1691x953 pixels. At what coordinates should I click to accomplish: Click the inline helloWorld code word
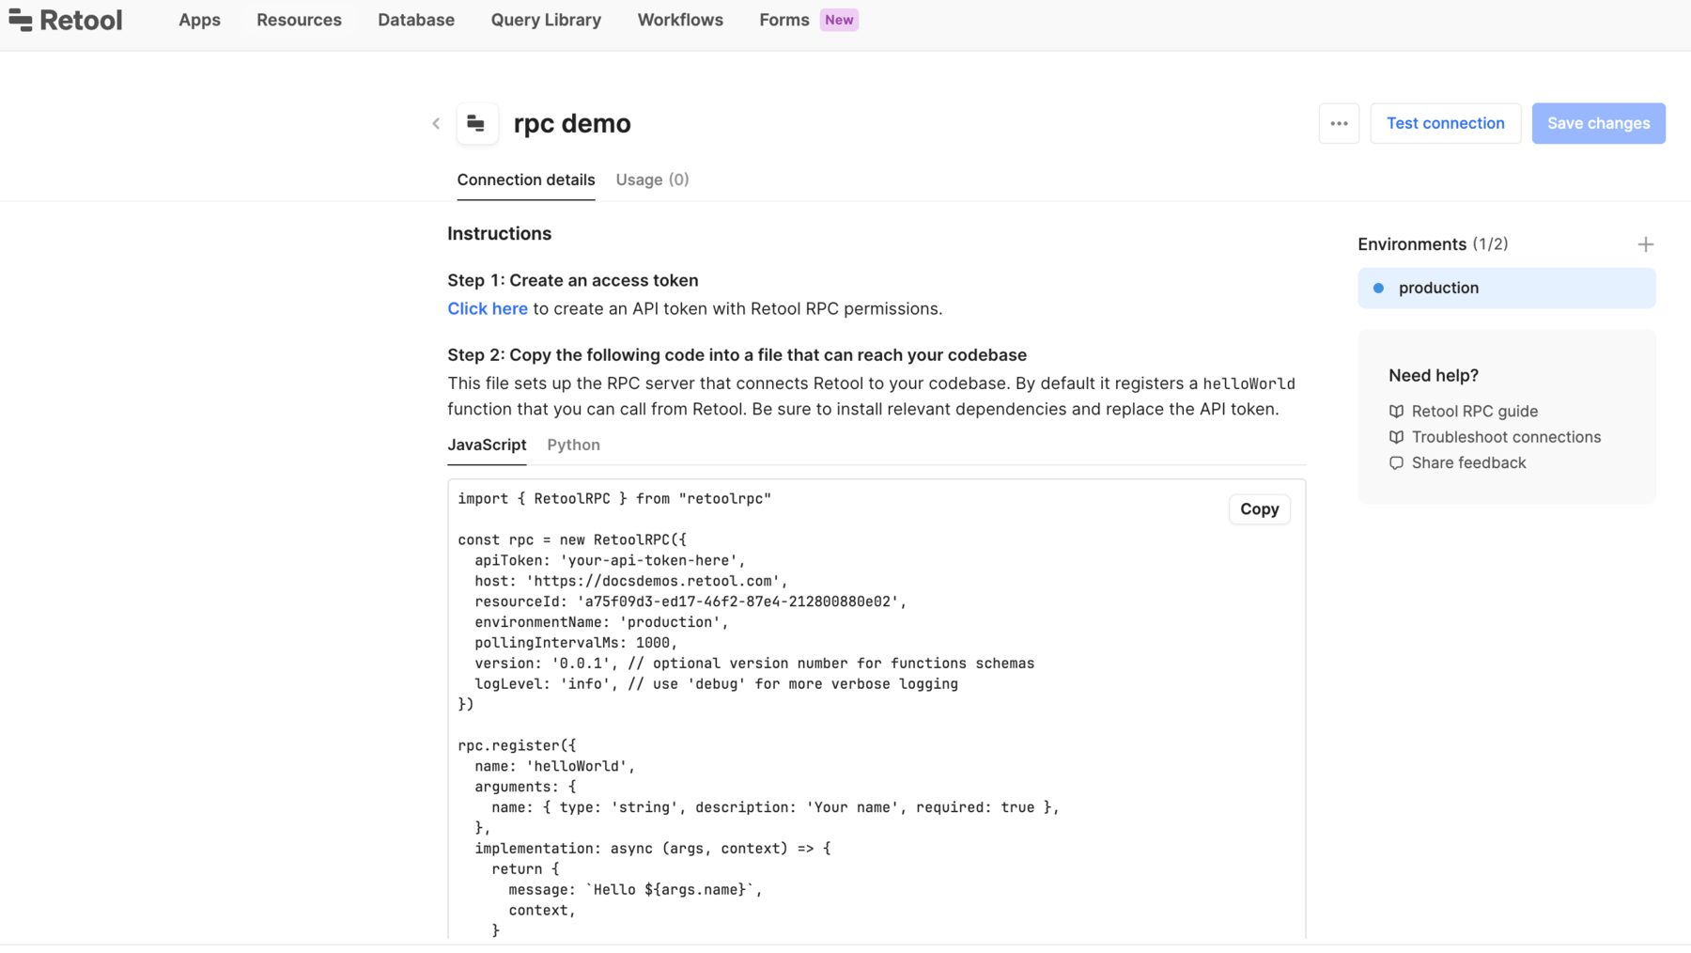1249,384
